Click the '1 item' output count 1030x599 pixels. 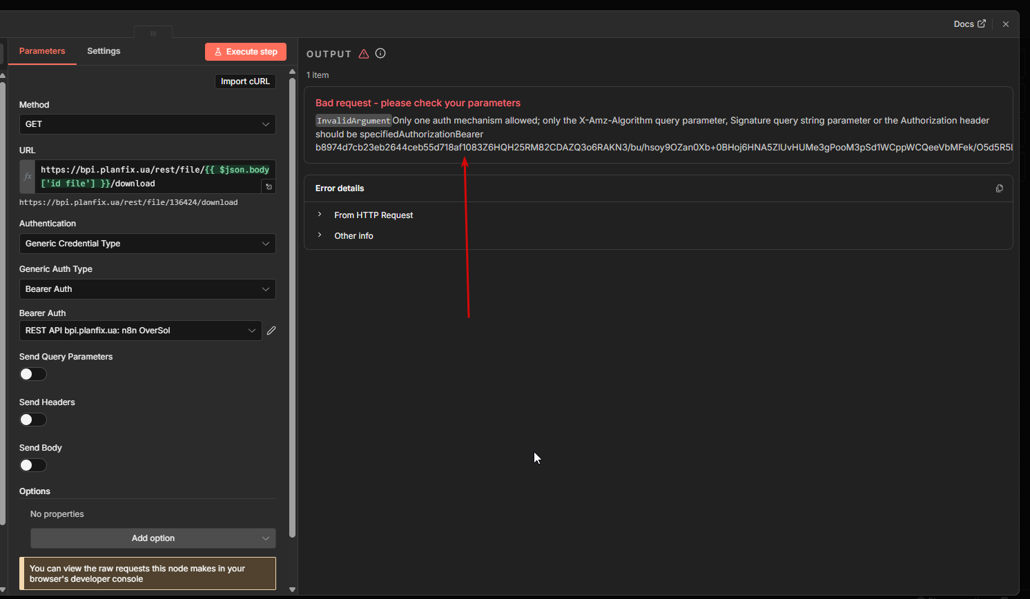[x=318, y=75]
